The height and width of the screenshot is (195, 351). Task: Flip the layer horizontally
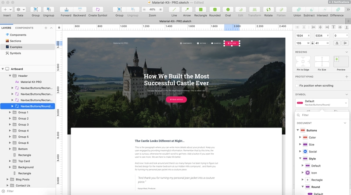(x=337, y=43)
